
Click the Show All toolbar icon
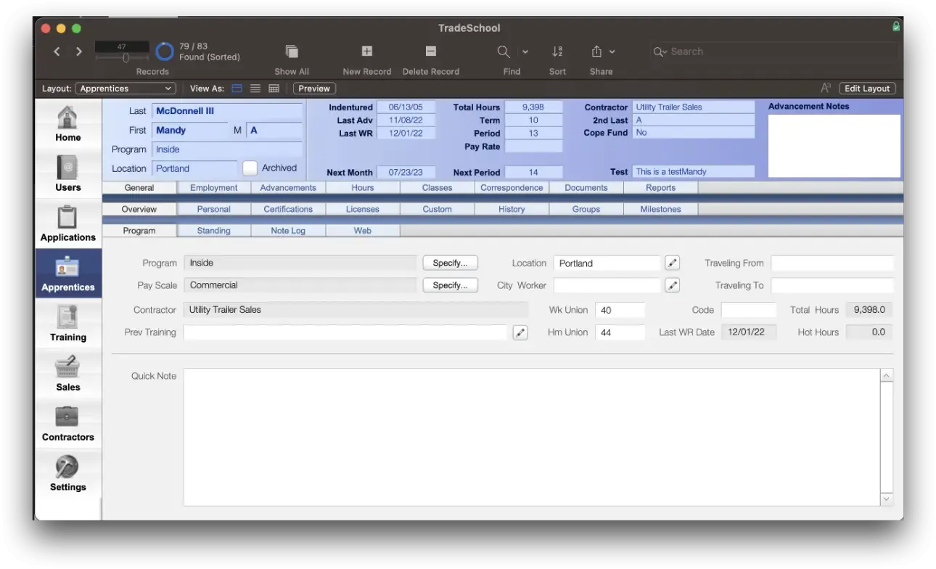tap(291, 52)
